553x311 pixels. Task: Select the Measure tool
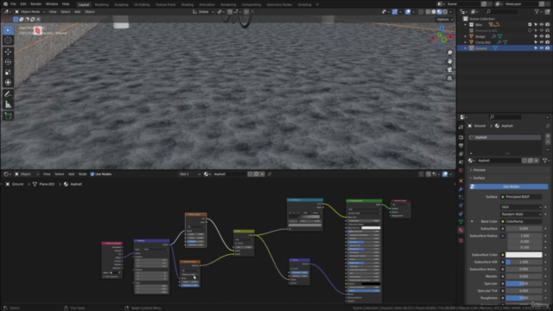point(8,105)
